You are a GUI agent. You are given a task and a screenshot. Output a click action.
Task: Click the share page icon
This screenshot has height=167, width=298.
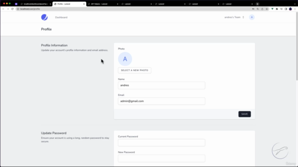[x=262, y=9]
